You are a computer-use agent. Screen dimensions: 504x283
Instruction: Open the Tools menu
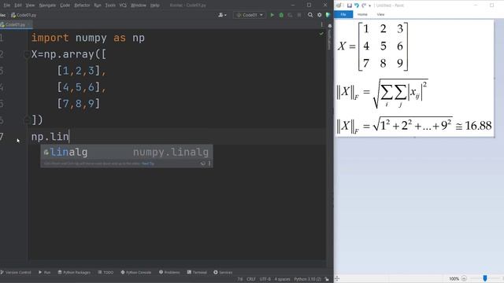pyautogui.click(x=110, y=6)
